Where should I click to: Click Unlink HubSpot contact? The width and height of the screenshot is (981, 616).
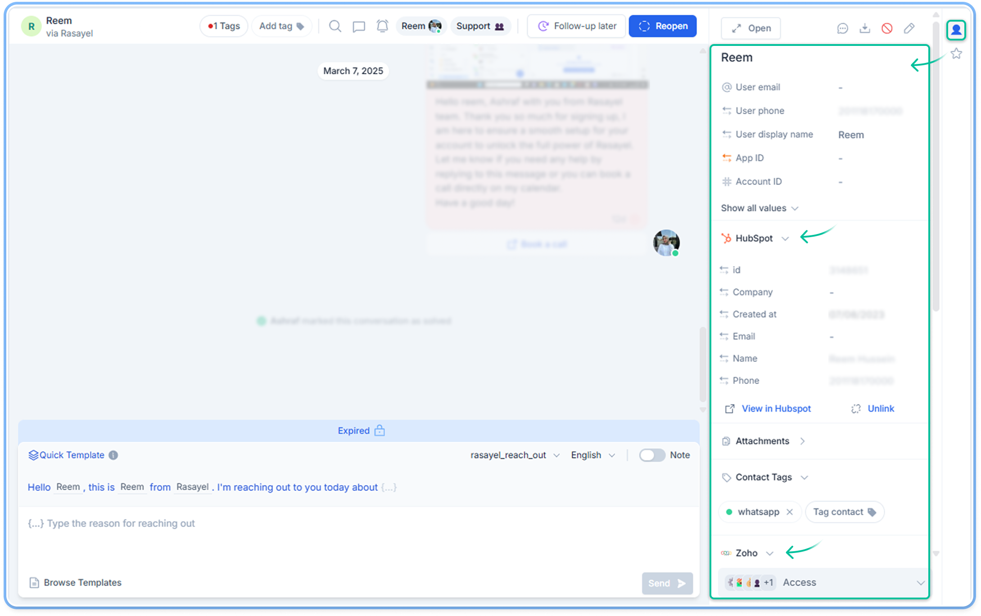coord(880,409)
